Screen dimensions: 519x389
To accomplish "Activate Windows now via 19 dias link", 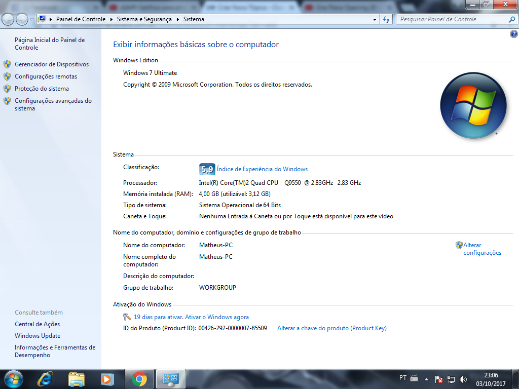I will point(191,317).
